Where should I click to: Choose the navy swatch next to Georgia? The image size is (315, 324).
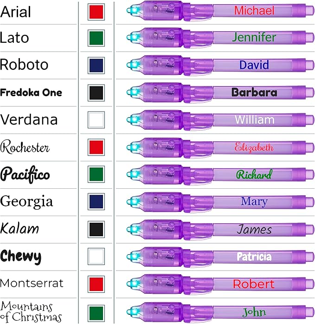(96, 202)
